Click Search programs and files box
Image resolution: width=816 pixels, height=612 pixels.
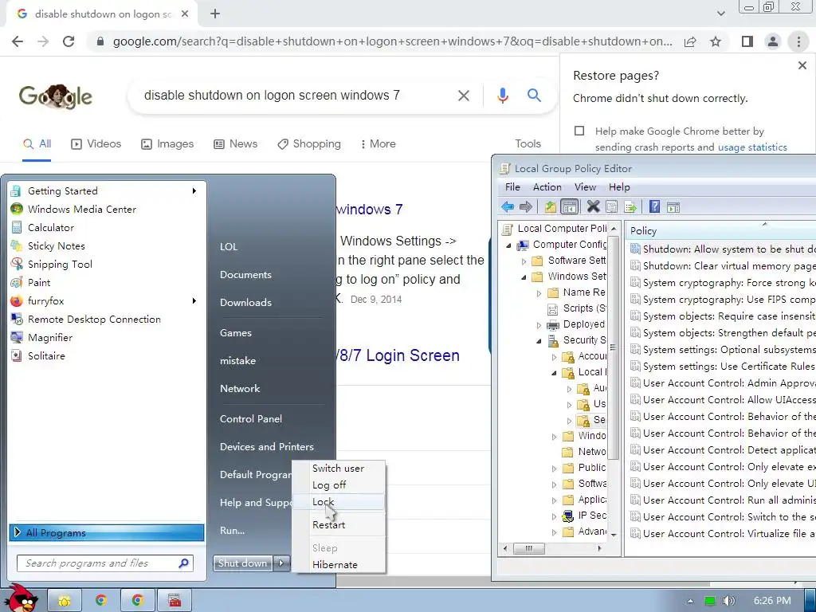[x=105, y=563]
